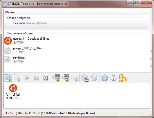Click the gold coins license icon
The image size is (154, 118).
click(123, 78)
